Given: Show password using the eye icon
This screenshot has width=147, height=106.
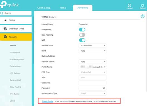Looking at the screenshot, I should [104, 88].
